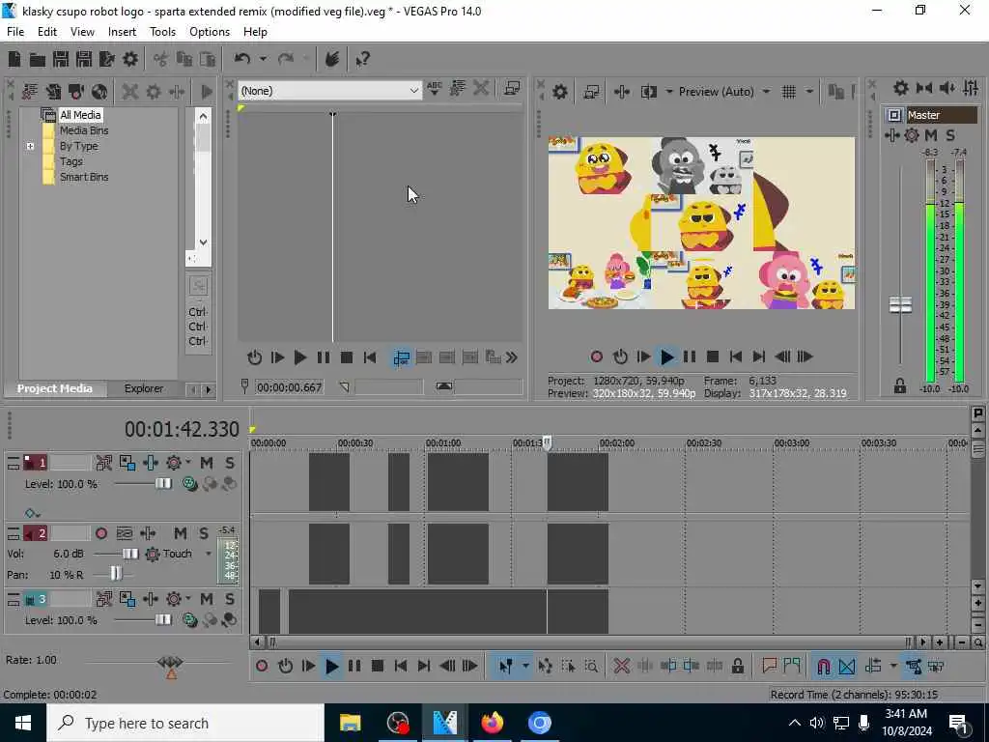Viewport: 989px width, 742px height.
Task: Pause playback in the Video Preview window
Action: pyautogui.click(x=690, y=357)
